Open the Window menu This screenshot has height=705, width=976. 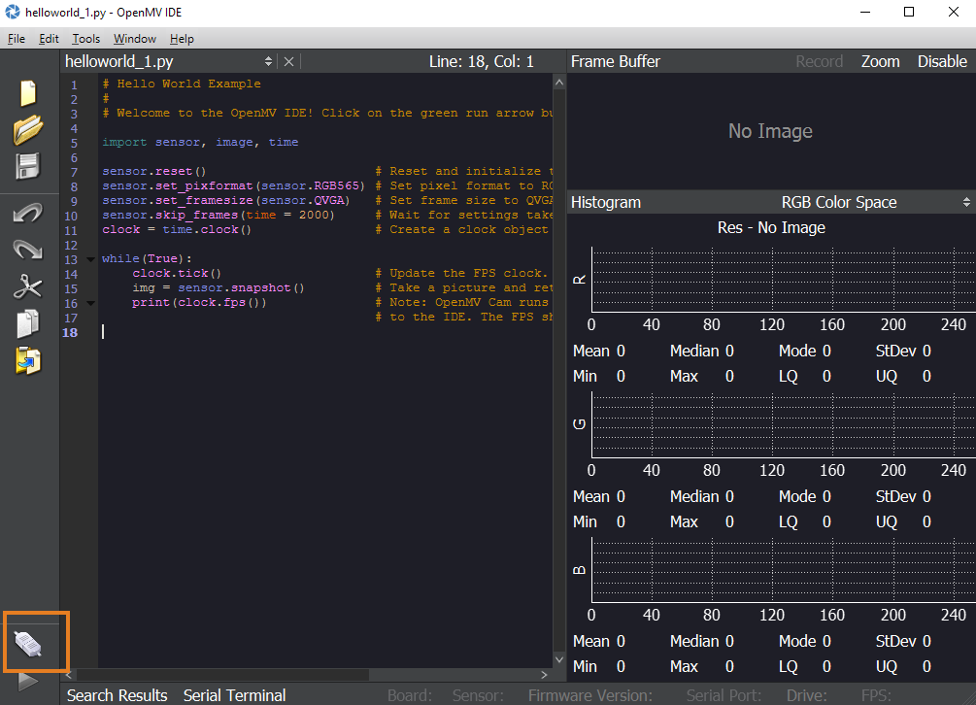pos(134,39)
